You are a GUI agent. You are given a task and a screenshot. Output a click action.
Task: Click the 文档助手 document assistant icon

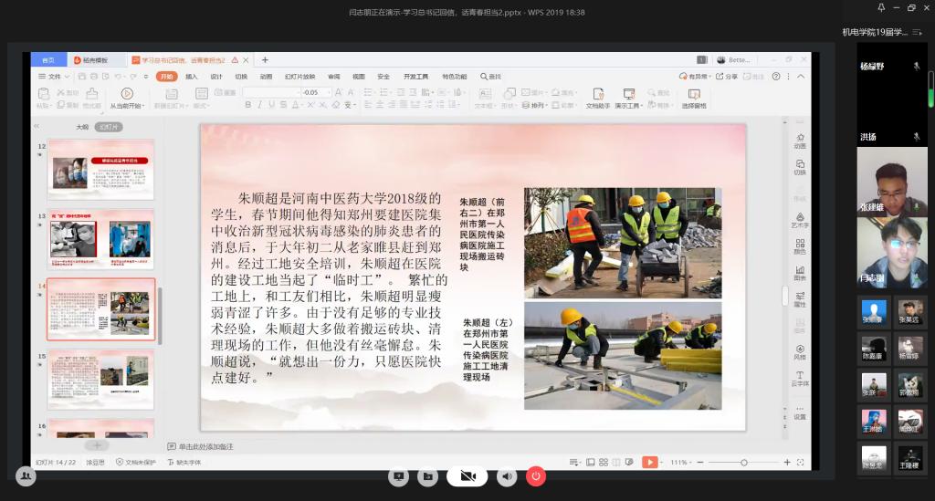pos(597,94)
